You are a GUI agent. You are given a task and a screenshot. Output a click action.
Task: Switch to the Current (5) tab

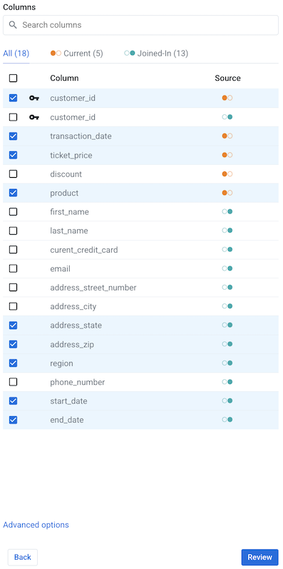point(77,54)
